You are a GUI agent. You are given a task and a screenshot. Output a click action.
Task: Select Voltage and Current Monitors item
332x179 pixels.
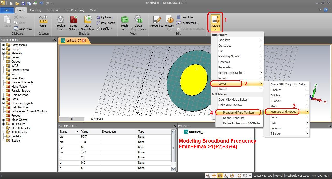pos(29,111)
